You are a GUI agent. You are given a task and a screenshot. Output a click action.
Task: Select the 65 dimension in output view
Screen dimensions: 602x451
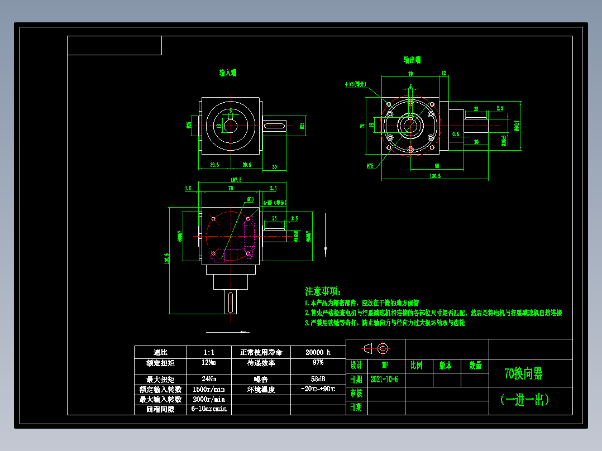point(437,166)
